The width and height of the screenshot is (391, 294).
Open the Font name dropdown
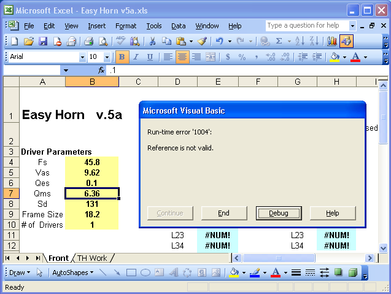pos(82,57)
